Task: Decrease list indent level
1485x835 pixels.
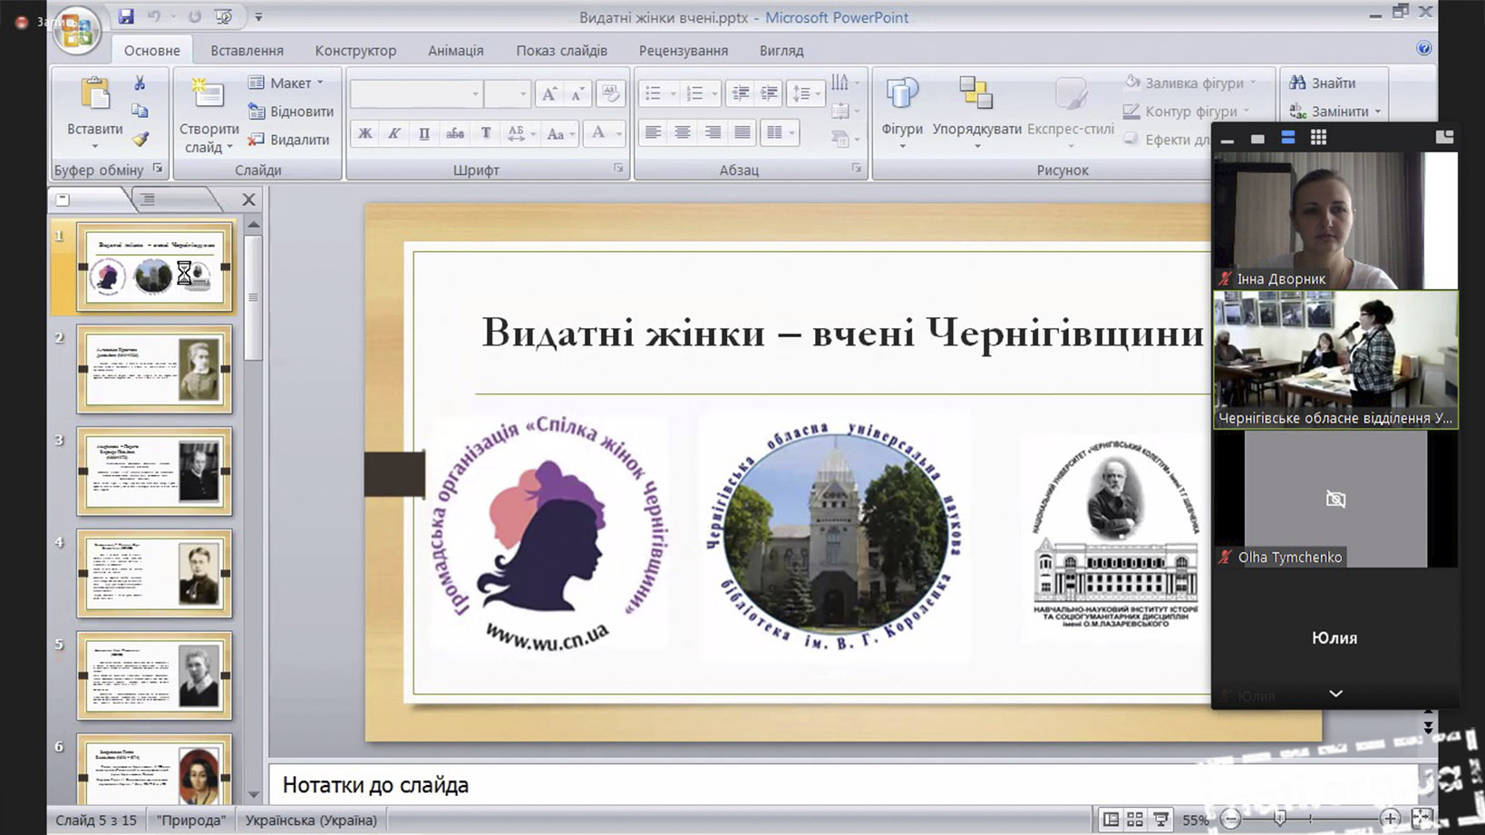Action: point(741,93)
